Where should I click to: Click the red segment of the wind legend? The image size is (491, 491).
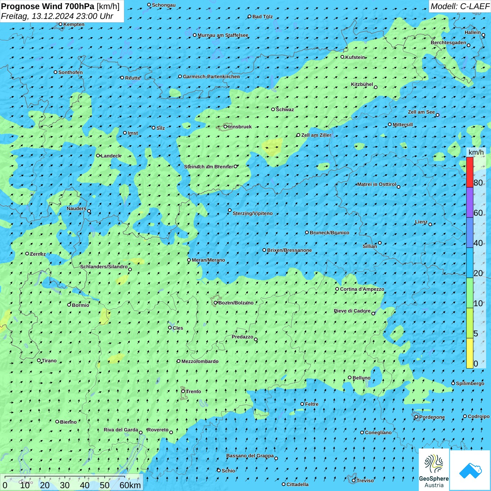coord(470,172)
